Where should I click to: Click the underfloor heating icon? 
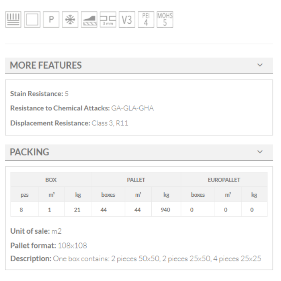[x=13, y=20]
